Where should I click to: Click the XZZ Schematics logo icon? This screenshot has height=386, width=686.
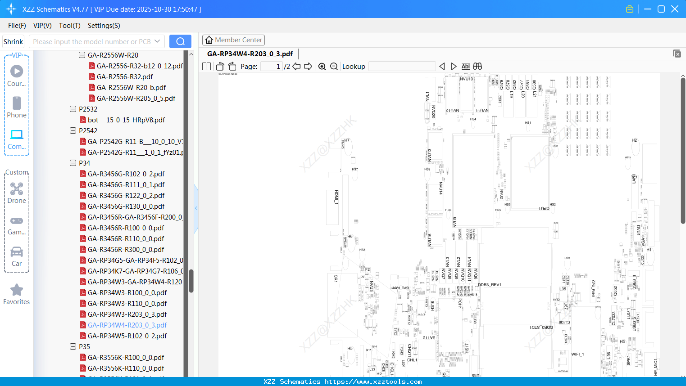[11, 9]
